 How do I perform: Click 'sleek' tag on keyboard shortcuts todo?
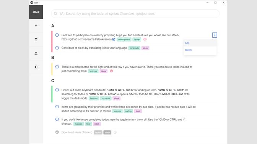(x=117, y=98)
